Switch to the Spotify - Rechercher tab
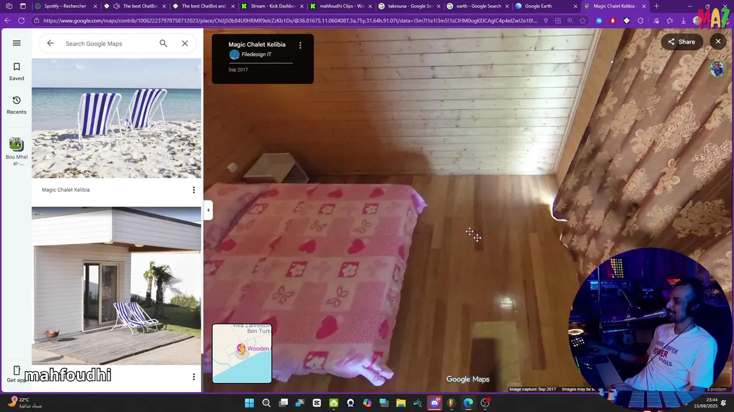 (x=65, y=6)
